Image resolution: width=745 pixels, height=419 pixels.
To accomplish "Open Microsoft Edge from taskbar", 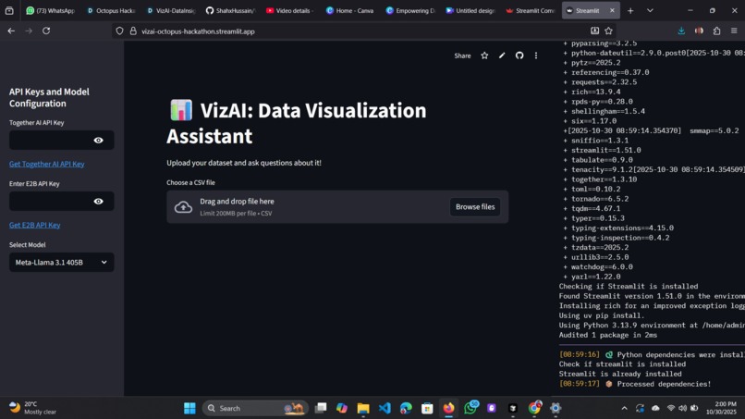I will pyautogui.click(x=406, y=408).
